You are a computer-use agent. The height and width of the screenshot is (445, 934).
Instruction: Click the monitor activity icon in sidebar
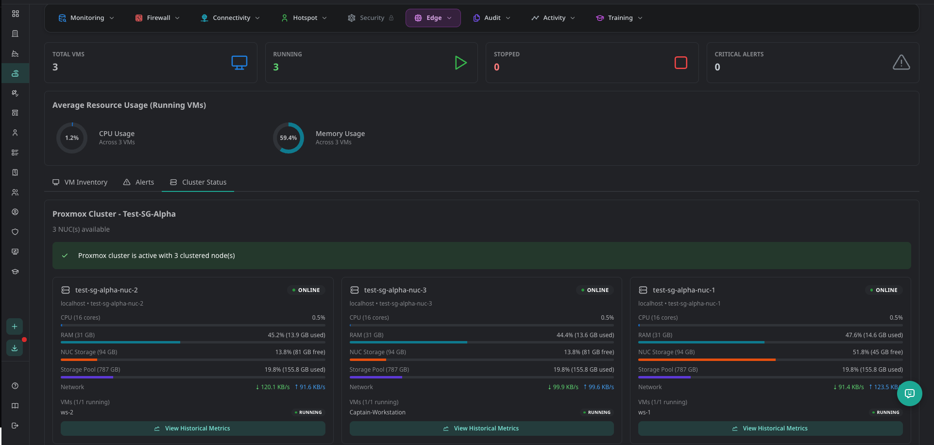pyautogui.click(x=15, y=252)
